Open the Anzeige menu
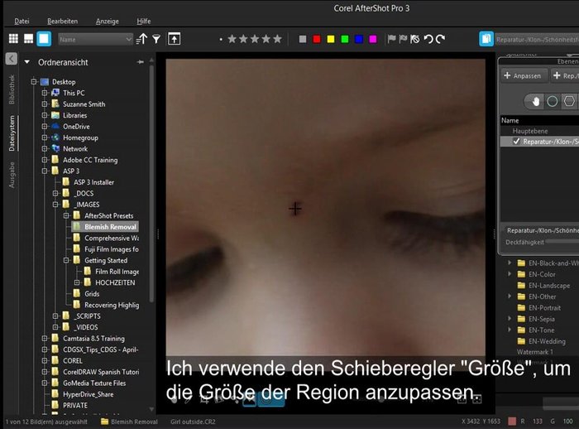The image size is (579, 429). [107, 21]
